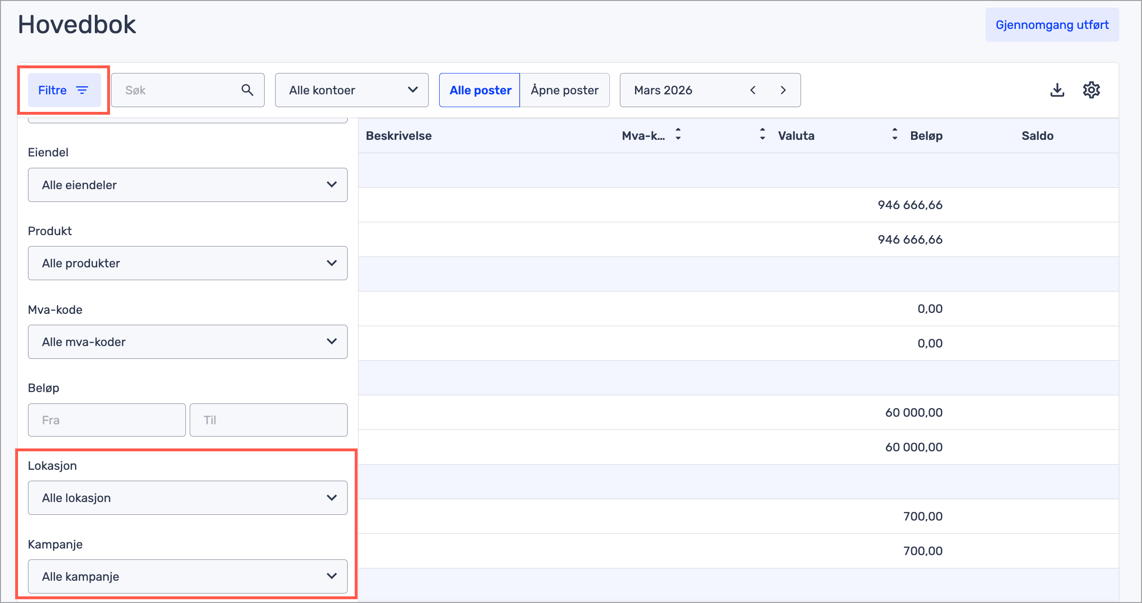
Task: Sort by Beløp column arrows
Action: coord(894,135)
